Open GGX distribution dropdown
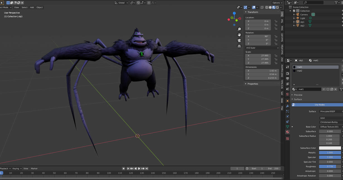Image resolution: width=343 pixels, height=180 pixels. tap(331, 118)
